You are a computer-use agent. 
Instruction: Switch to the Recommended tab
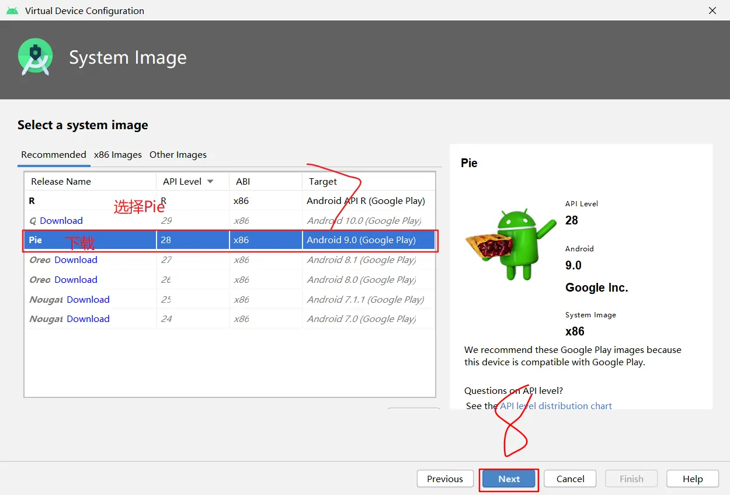[54, 155]
